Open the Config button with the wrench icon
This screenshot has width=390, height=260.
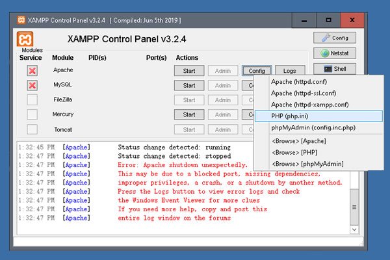pos(335,38)
